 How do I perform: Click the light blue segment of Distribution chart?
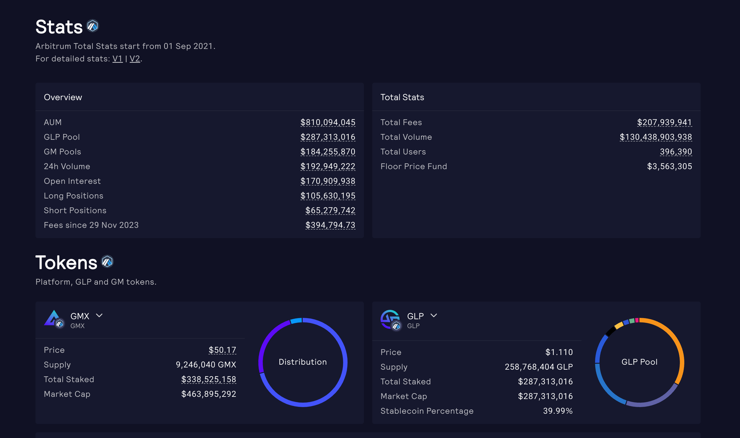[296, 321]
